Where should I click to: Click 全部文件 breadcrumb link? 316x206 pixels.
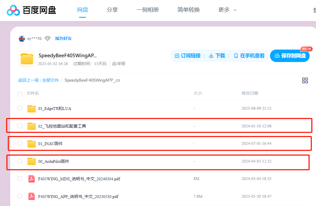pyautogui.click(x=50, y=80)
